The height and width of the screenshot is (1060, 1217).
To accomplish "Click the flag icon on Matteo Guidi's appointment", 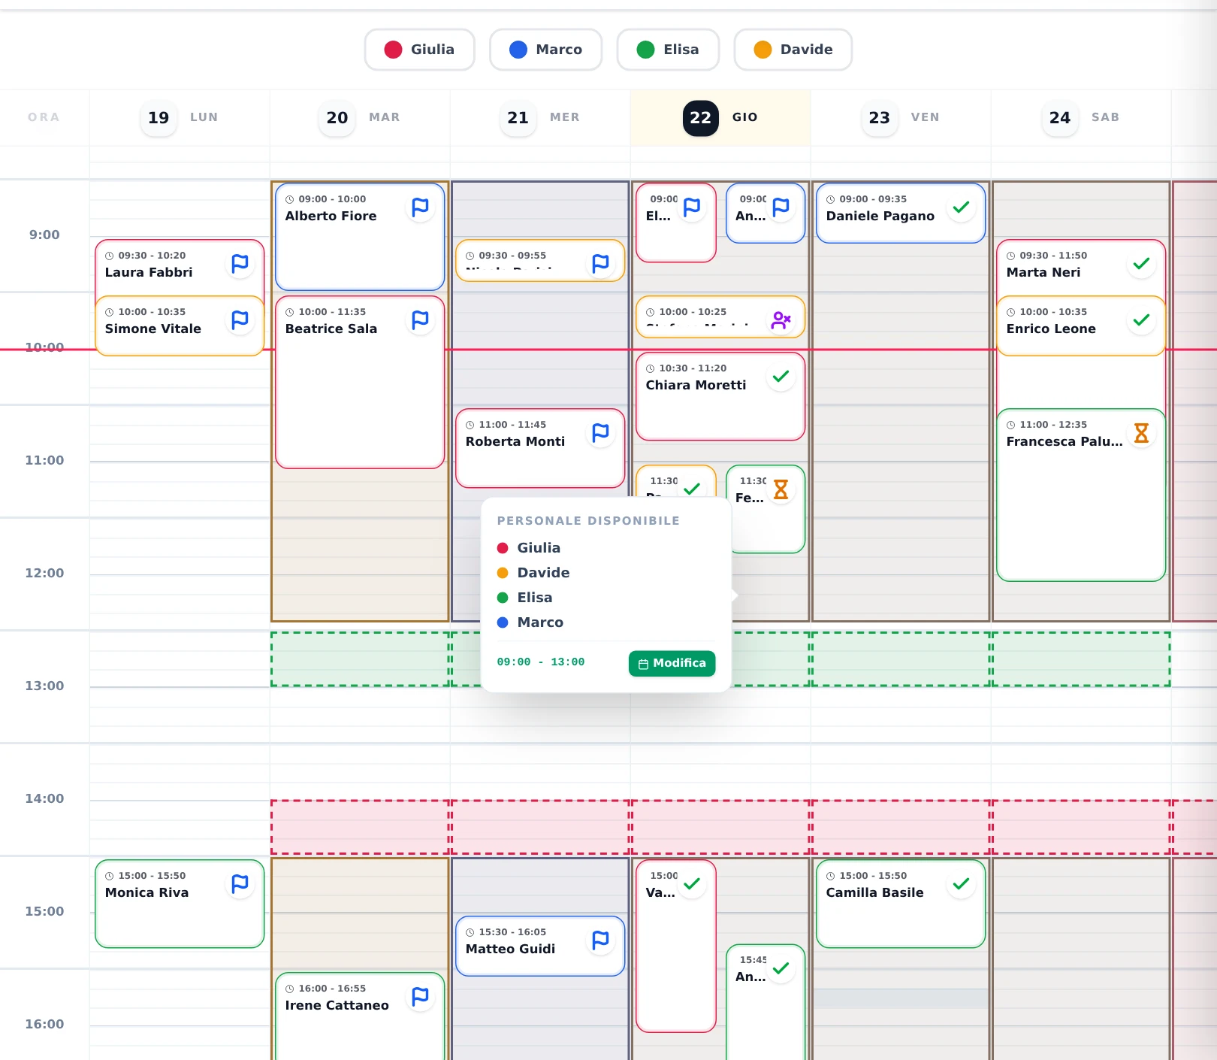I will point(600,940).
